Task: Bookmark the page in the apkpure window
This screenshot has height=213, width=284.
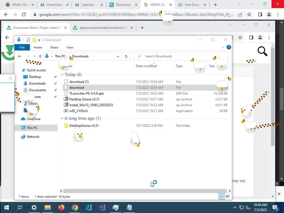Action: click(240, 37)
